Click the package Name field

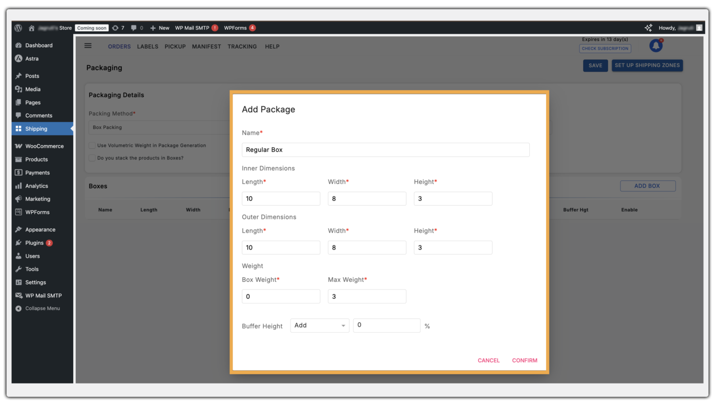point(386,150)
